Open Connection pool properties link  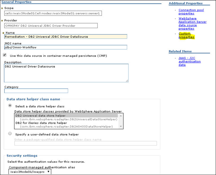191,12
